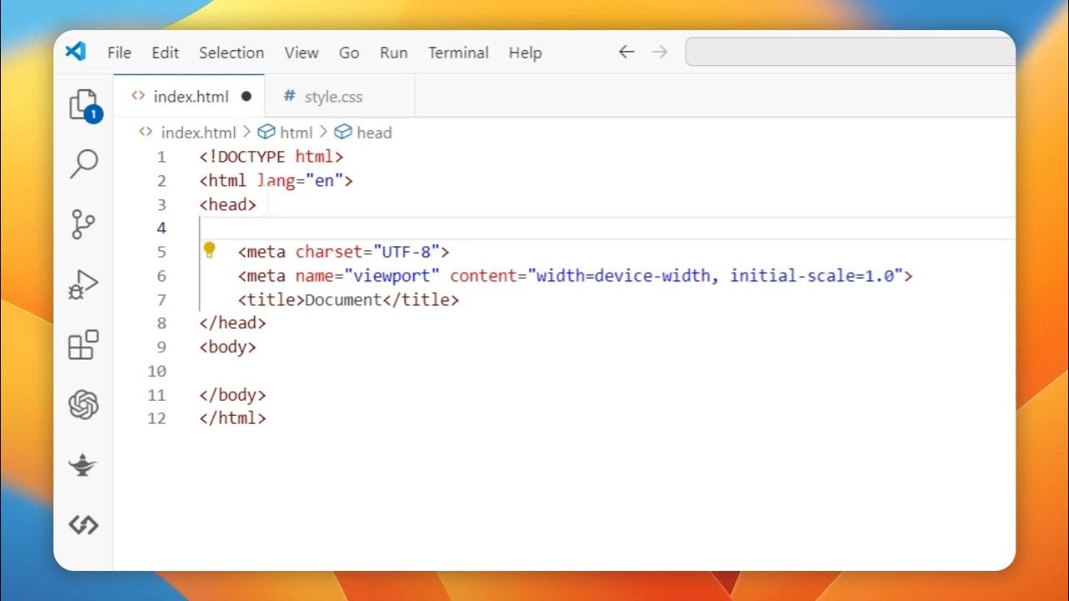The width and height of the screenshot is (1069, 601).
Task: Switch to the index.html tab
Action: (189, 97)
